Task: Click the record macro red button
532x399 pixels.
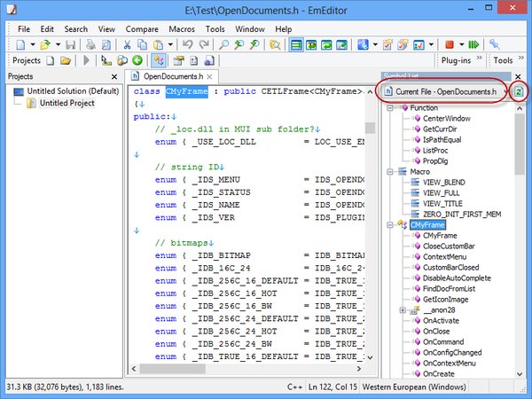Action: 450,44
